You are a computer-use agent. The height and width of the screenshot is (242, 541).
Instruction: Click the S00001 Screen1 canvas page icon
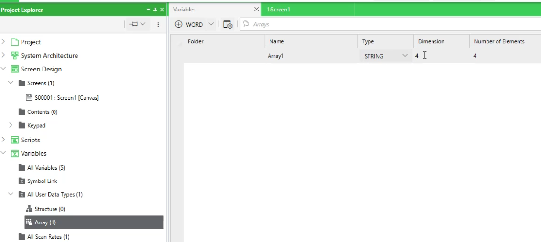(x=29, y=97)
